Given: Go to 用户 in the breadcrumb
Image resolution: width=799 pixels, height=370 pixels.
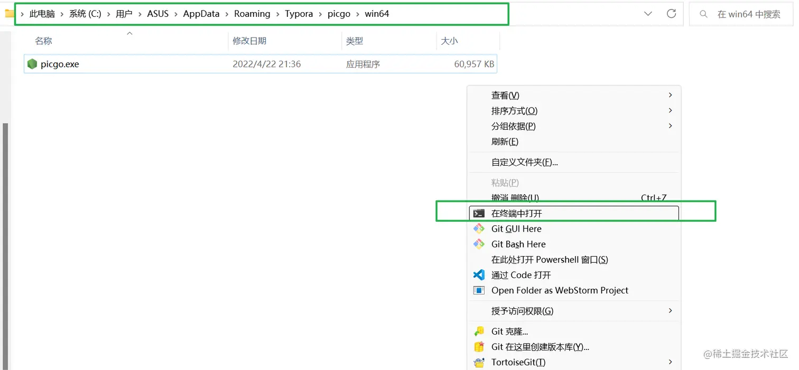Looking at the screenshot, I should [124, 14].
